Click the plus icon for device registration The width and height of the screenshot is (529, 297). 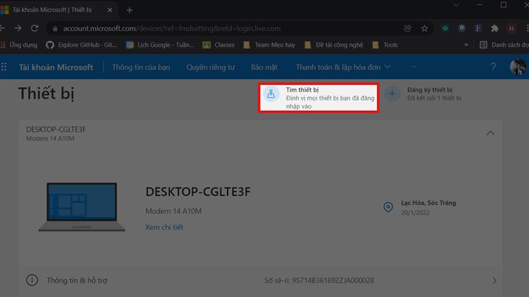click(392, 93)
